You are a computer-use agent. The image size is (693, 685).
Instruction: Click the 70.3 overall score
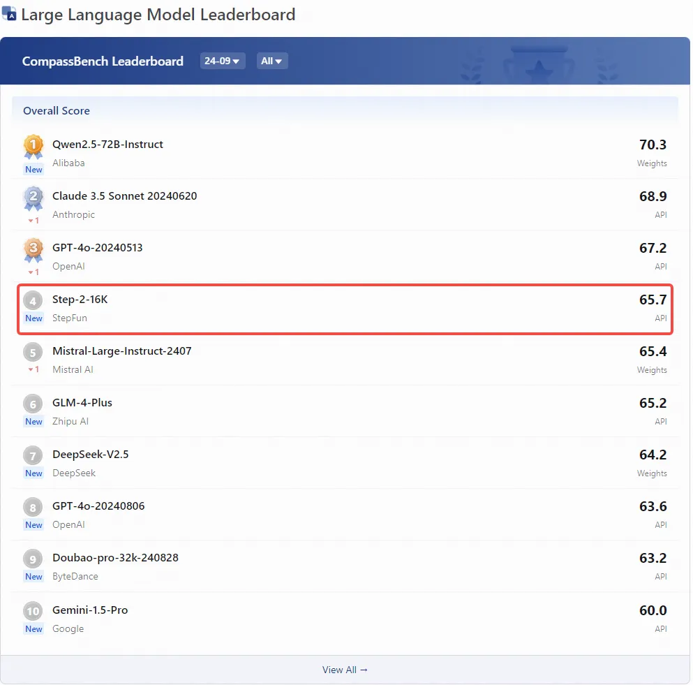pos(653,145)
